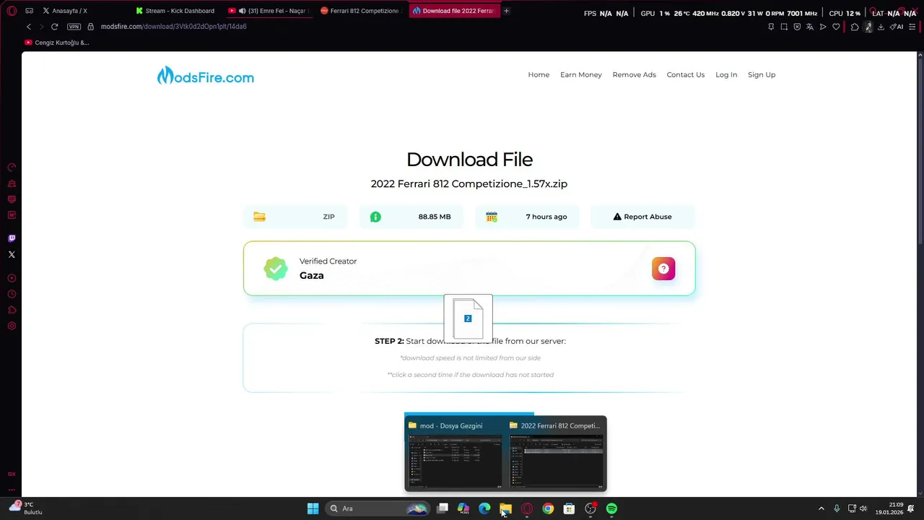This screenshot has height=520, width=924.
Task: Click Report Abuse button
Action: pyautogui.click(x=642, y=217)
